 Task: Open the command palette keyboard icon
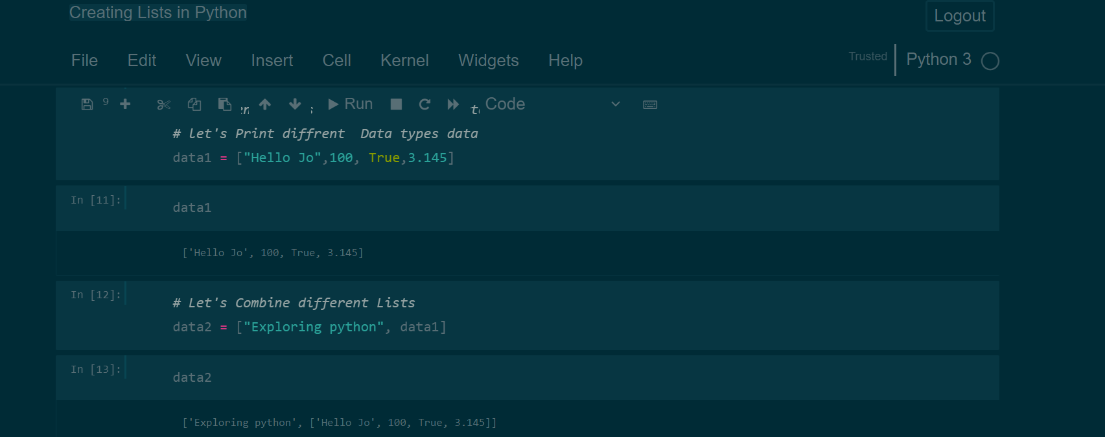click(x=650, y=104)
